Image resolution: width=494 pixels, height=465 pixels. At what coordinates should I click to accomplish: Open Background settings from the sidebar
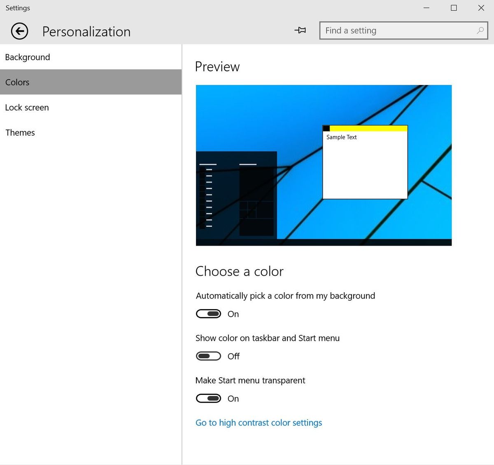28,57
